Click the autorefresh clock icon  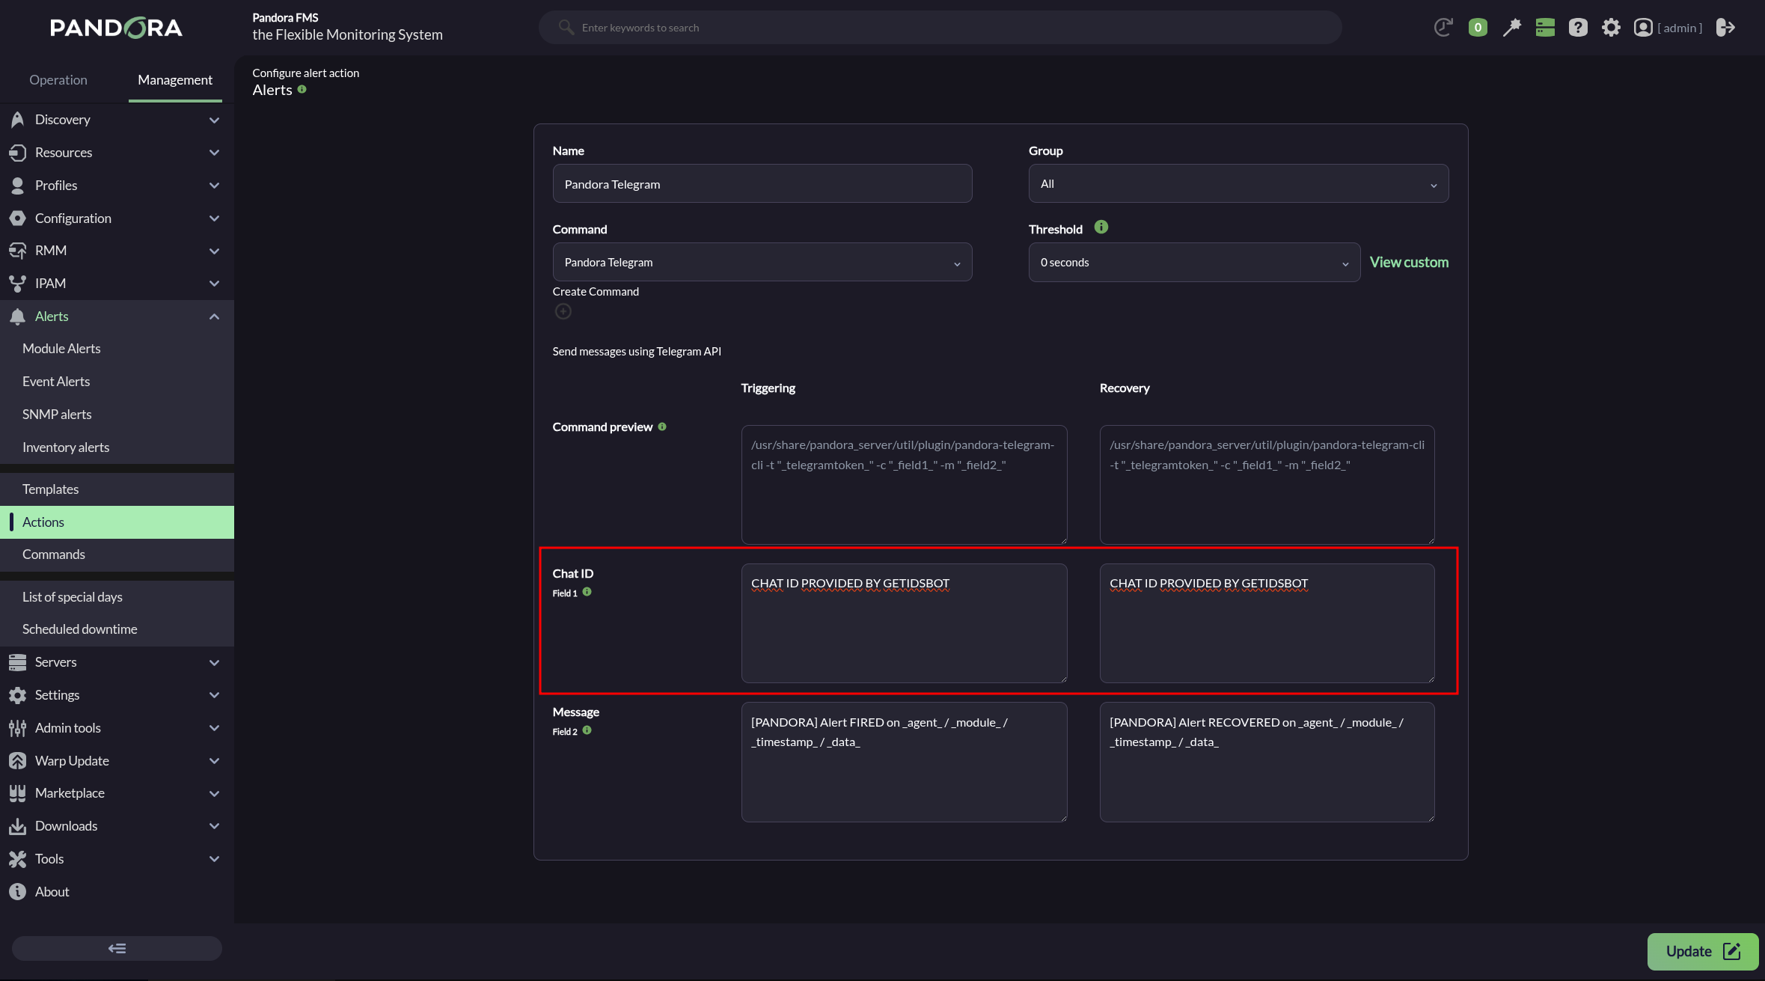click(1443, 28)
